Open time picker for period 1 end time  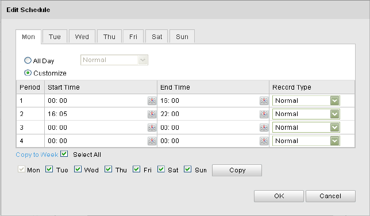click(x=264, y=101)
